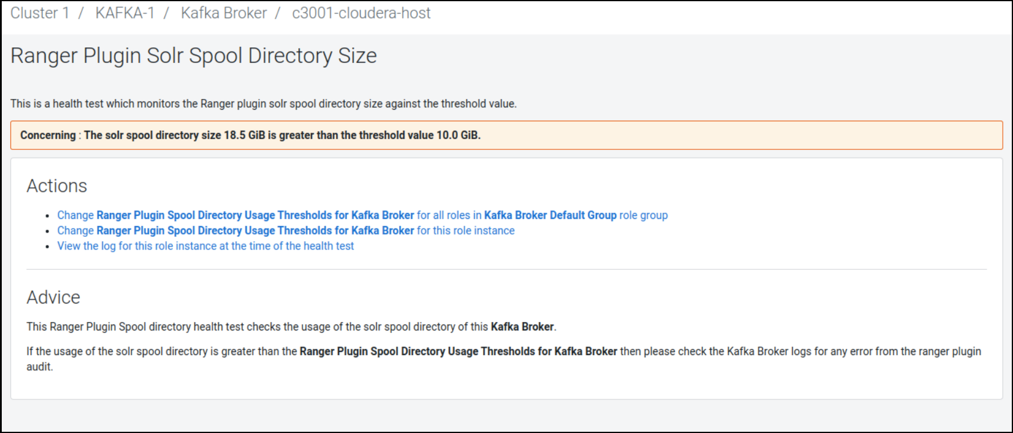Change thresholds for this role instance

(286, 231)
